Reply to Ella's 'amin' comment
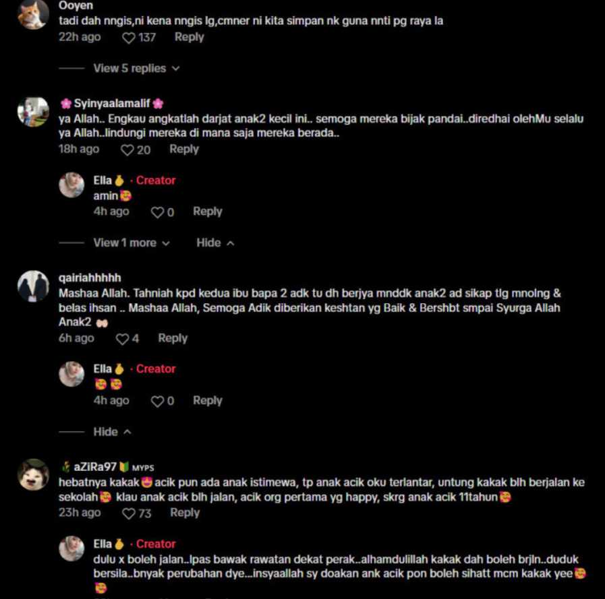Image resolution: width=605 pixels, height=599 pixels. [208, 212]
